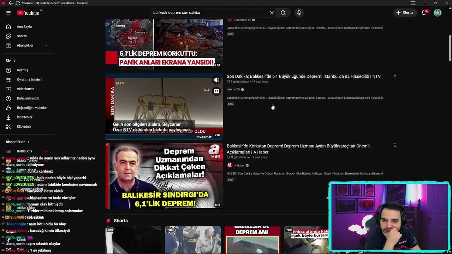Open the Deprem Uzmanından Dikkat Çeken thumbnail
The height and width of the screenshot is (254, 452).
[164, 176]
